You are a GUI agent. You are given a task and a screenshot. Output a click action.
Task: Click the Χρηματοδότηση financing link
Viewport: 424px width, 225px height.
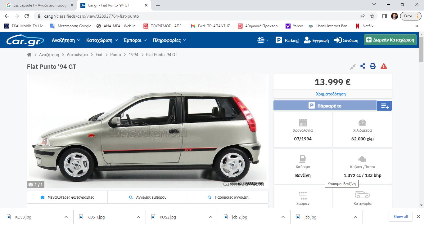331,94
